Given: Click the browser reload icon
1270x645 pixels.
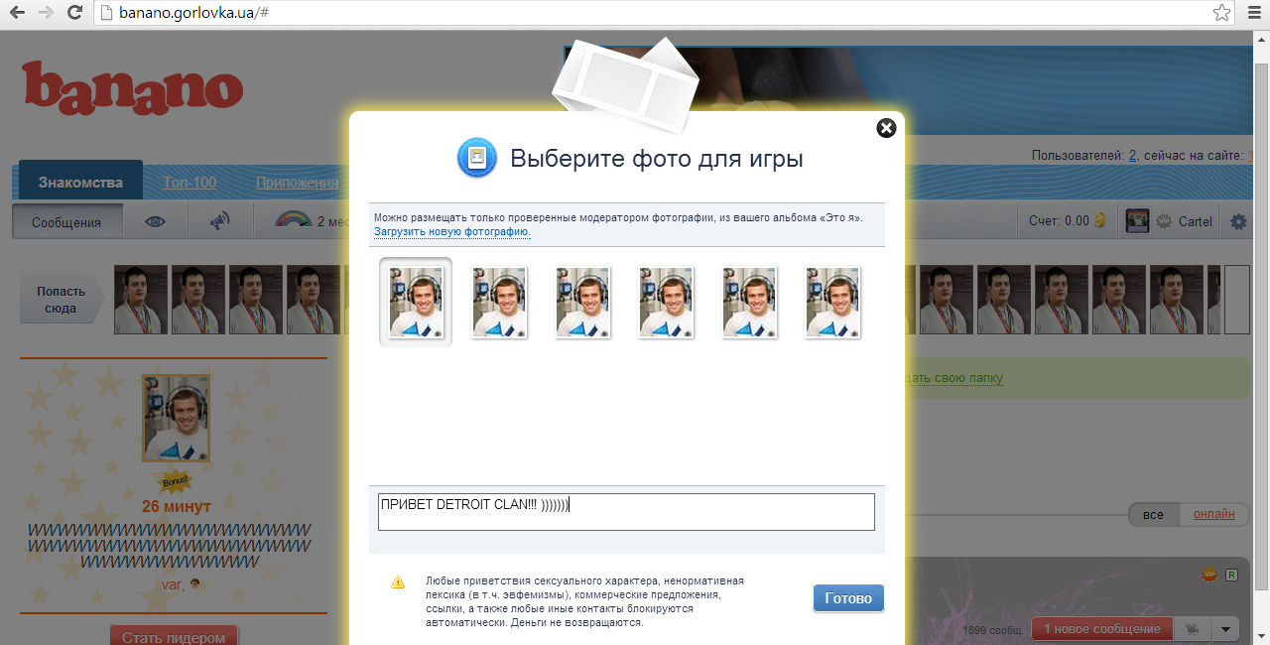Looking at the screenshot, I should coord(74,13).
